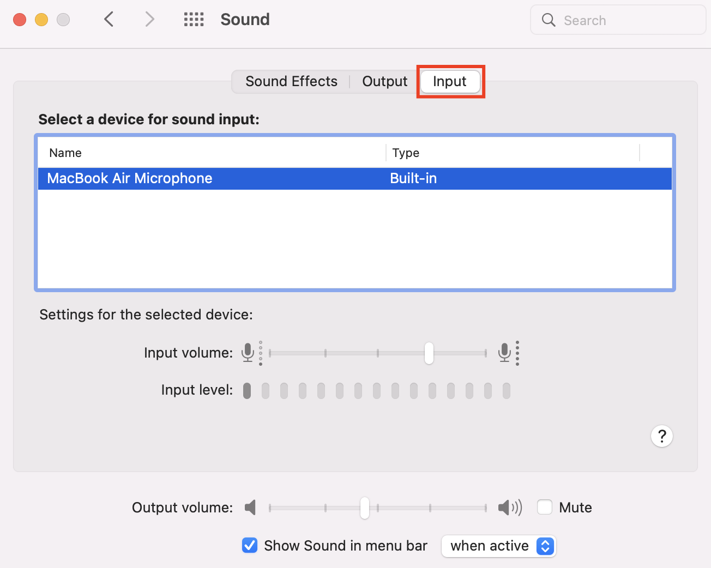
Task: Show all preferences grid icon
Action: [x=194, y=20]
